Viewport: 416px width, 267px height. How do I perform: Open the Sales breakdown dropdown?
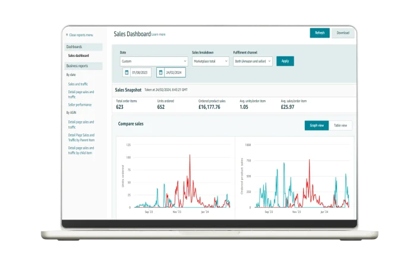[x=210, y=61]
